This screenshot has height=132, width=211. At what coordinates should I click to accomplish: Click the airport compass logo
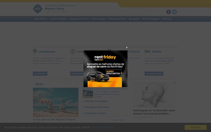[x=38, y=9]
